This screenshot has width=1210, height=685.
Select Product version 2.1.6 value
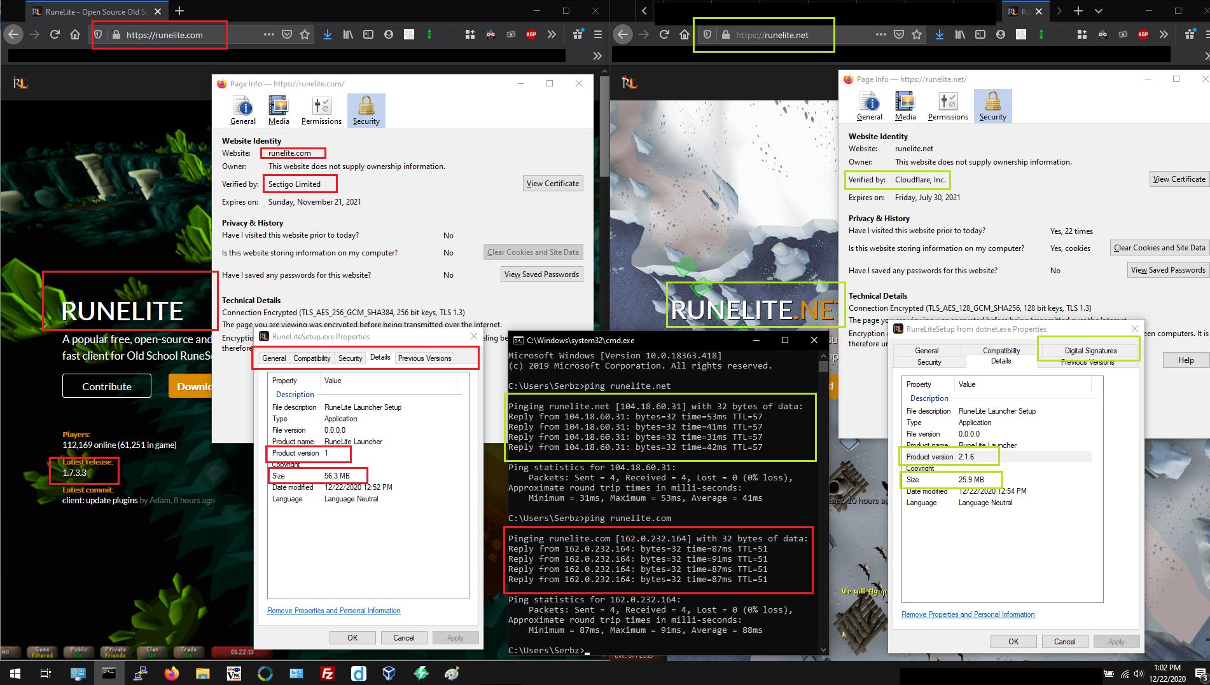pos(966,457)
